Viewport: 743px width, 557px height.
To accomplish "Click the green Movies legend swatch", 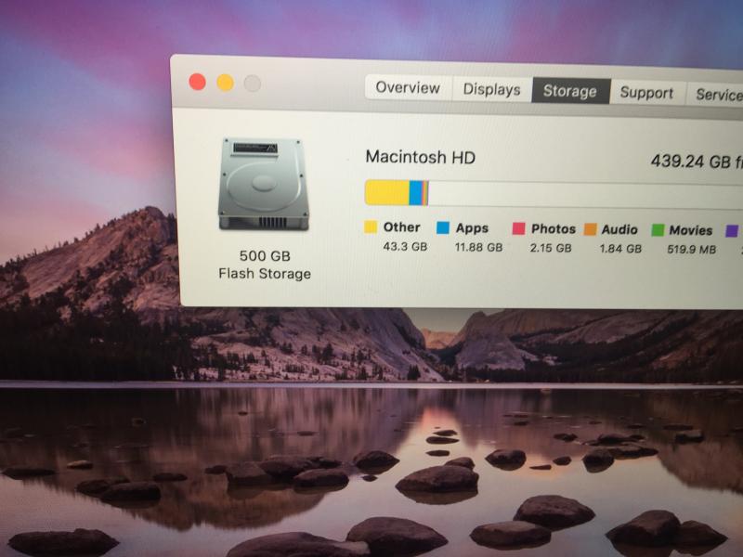I will (x=658, y=230).
